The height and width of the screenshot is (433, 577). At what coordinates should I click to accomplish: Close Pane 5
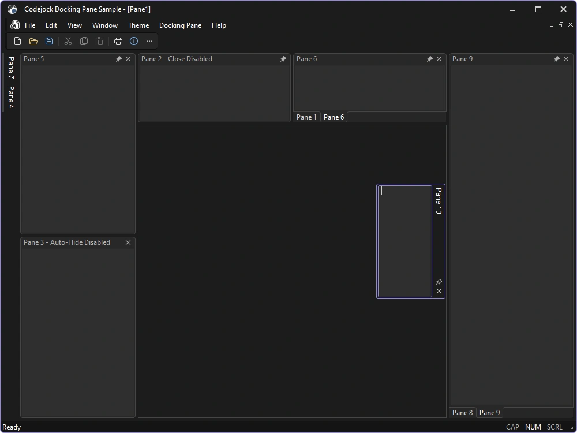tap(128, 59)
